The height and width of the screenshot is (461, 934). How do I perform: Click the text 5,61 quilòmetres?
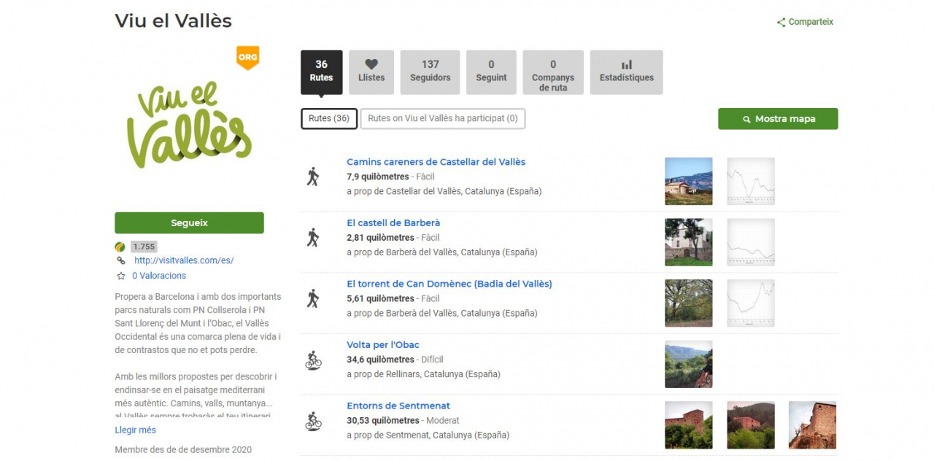pyautogui.click(x=380, y=298)
